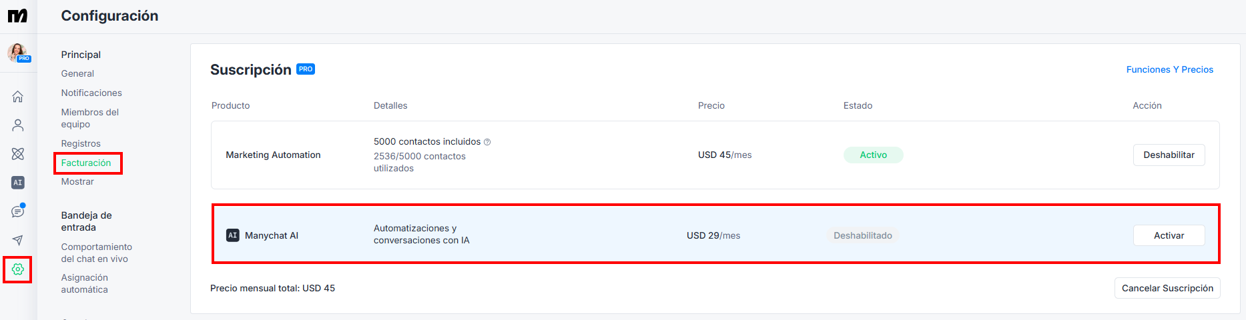The image size is (1246, 320).
Task: Open the Broadcasting paper plane icon
Action: coord(18,240)
